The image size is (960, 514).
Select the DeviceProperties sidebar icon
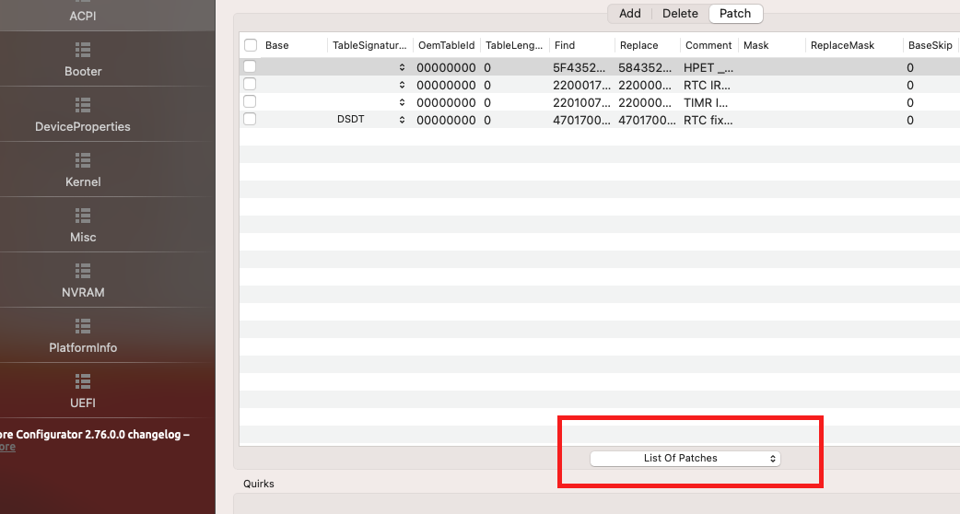[83, 104]
